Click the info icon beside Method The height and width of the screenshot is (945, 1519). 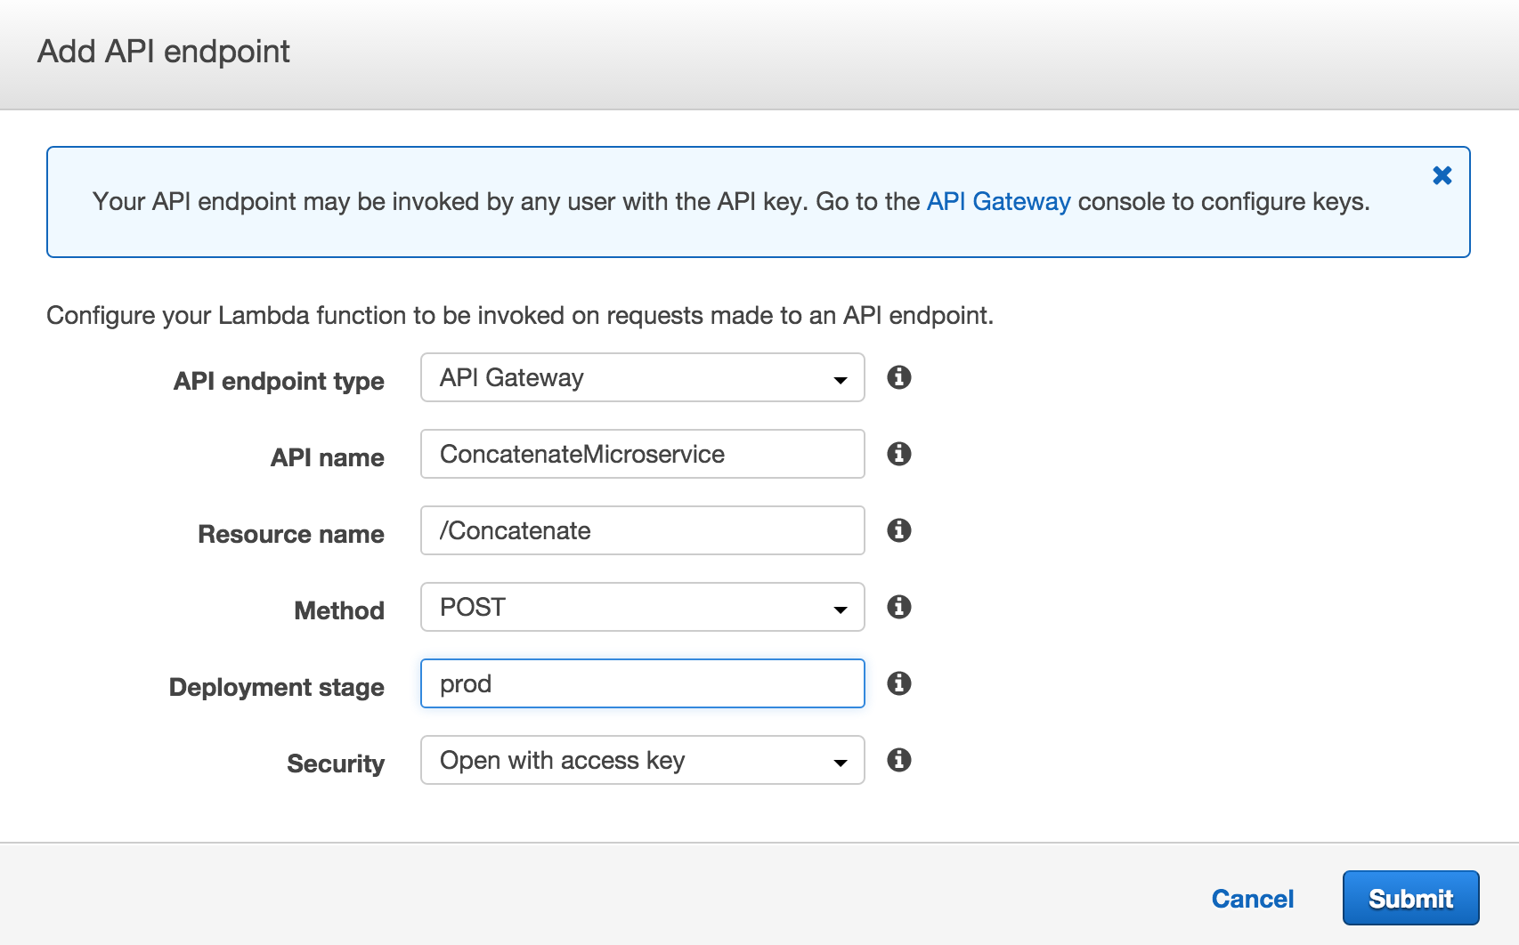pyautogui.click(x=899, y=607)
